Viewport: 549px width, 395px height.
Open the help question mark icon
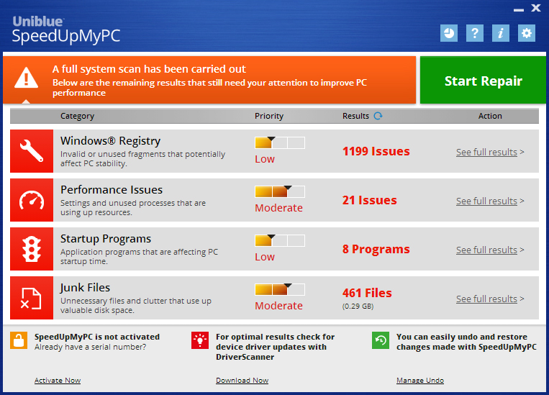474,33
